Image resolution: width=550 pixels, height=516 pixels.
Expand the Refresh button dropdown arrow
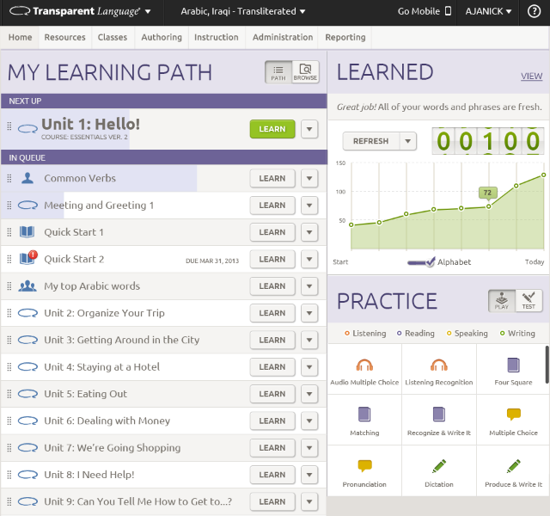point(408,141)
